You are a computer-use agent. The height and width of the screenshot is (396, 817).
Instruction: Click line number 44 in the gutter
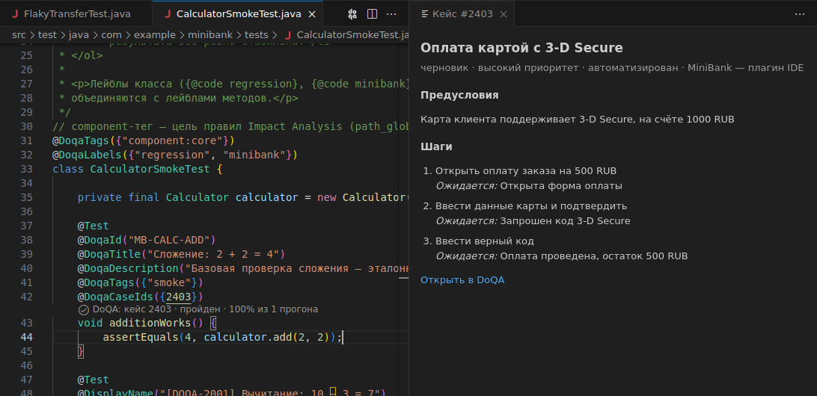[26, 337]
